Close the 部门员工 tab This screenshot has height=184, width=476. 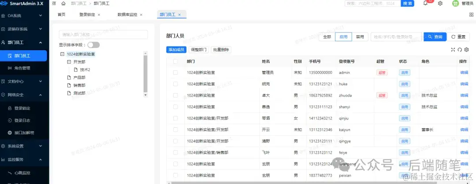(x=179, y=14)
